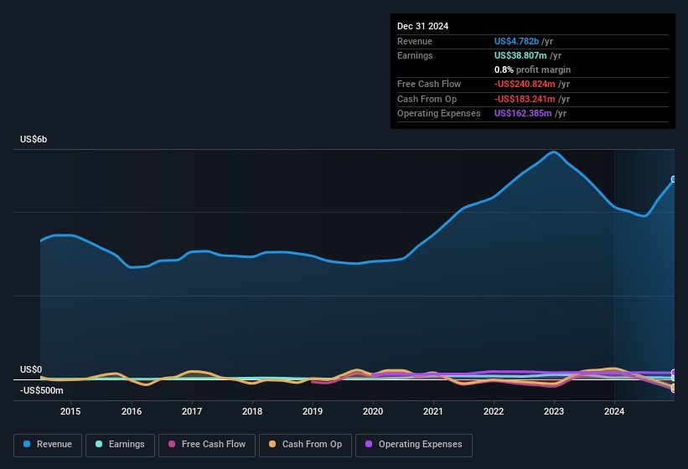Select the 2024 axis label
Screen dimensions: 688x469
pyautogui.click(x=614, y=411)
